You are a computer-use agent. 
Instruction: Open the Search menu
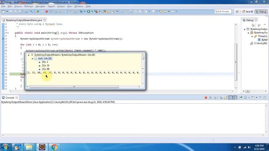tap(51, 6)
